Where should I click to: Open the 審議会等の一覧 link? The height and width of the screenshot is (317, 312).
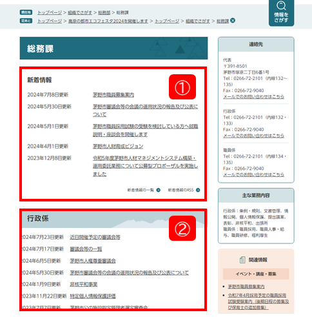tap(86, 249)
